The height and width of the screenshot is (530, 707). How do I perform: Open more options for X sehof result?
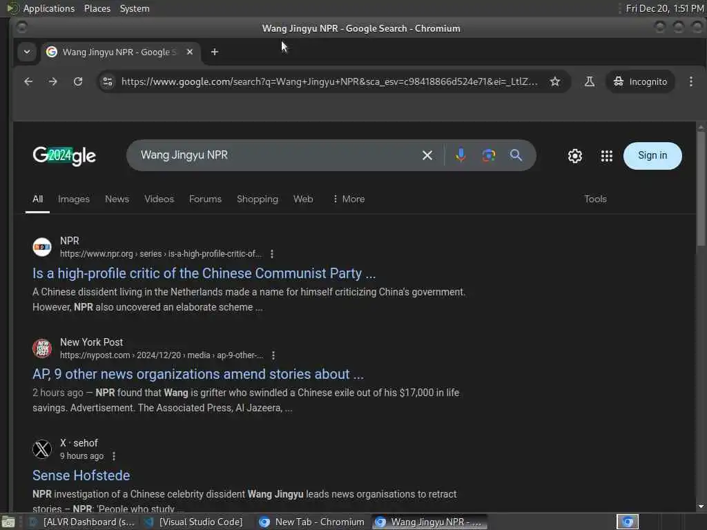pos(114,456)
